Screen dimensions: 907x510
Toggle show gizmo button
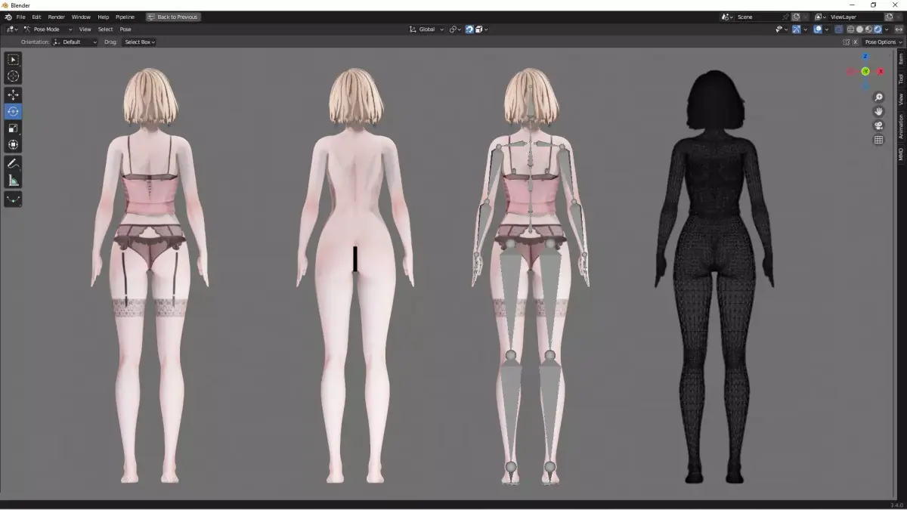tap(796, 29)
